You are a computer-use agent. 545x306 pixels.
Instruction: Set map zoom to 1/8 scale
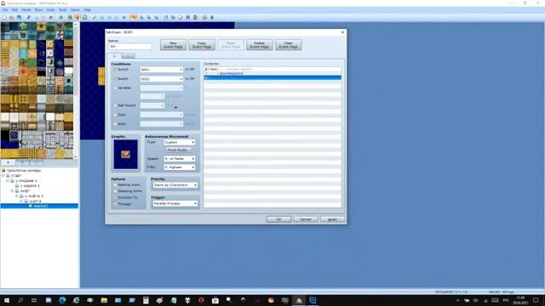tap(156, 17)
